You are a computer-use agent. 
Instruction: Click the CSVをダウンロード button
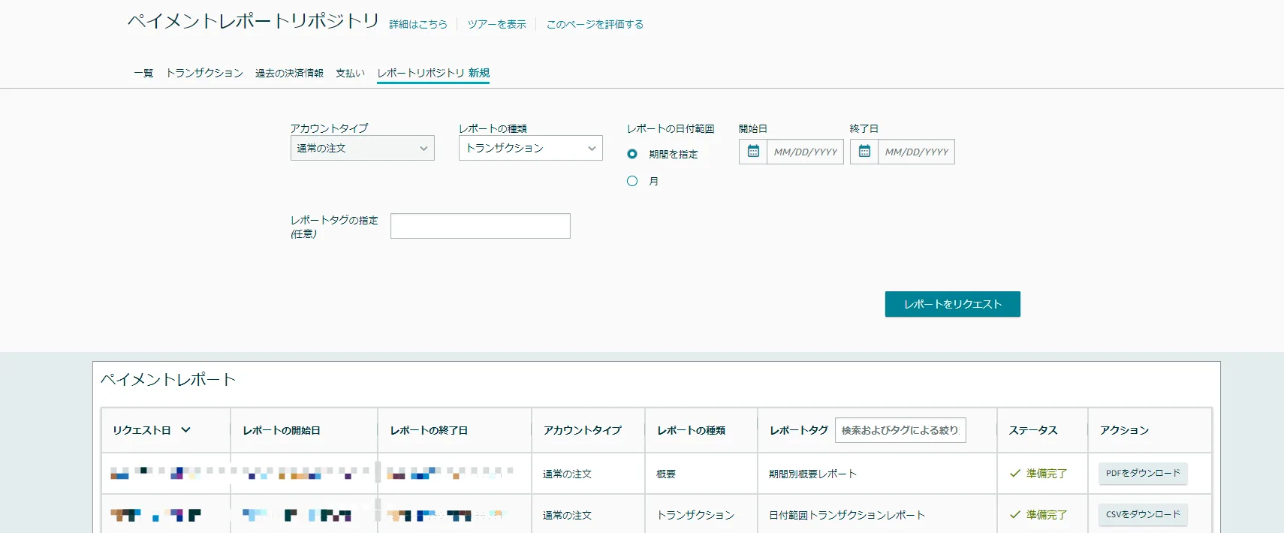click(x=1143, y=515)
